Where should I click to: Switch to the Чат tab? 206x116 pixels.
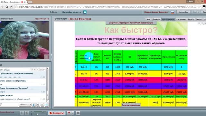tap(148, 19)
